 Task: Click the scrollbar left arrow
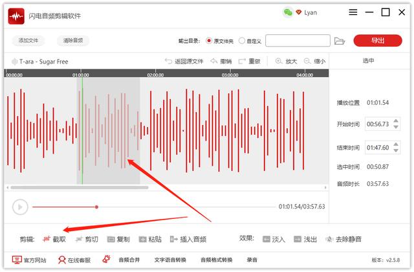click(8, 188)
